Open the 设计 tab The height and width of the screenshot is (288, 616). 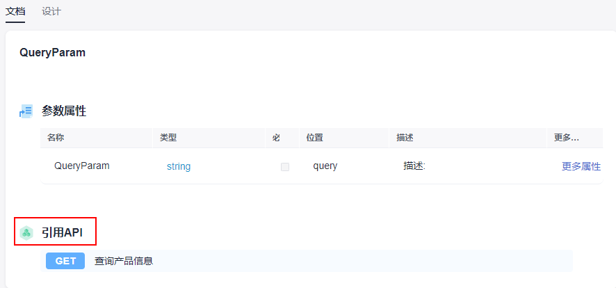pyautogui.click(x=51, y=11)
